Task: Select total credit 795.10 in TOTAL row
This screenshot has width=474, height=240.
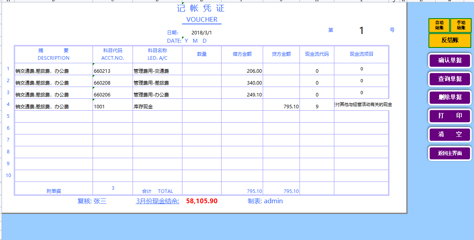Action: click(x=281, y=188)
